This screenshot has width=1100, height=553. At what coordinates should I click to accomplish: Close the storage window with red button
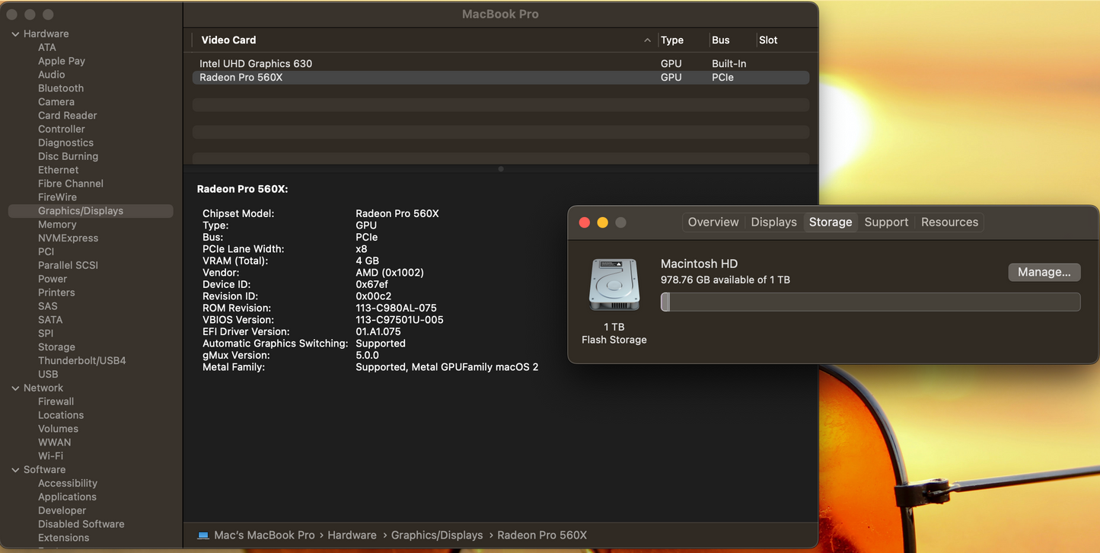click(585, 222)
